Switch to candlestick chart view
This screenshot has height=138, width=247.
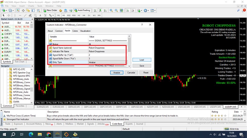pyautogui.click(x=100, y=10)
